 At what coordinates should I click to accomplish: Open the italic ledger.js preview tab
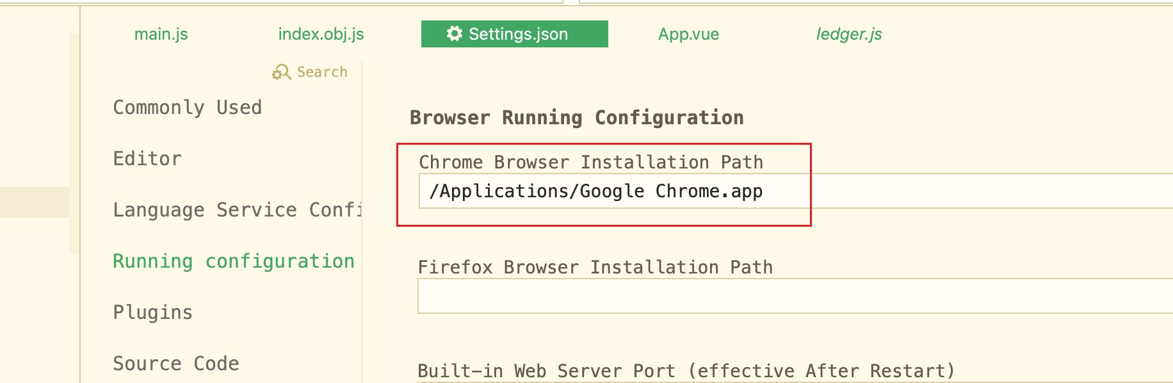[849, 34]
